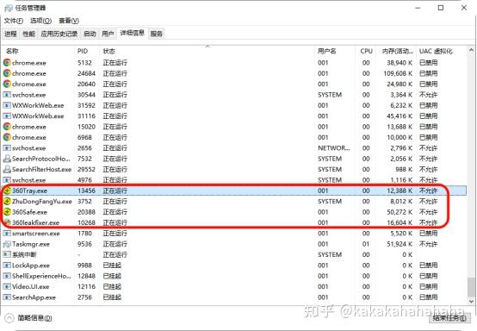
Task: Click the chrome.exe icon in PID 6968 row
Action: coord(7,137)
